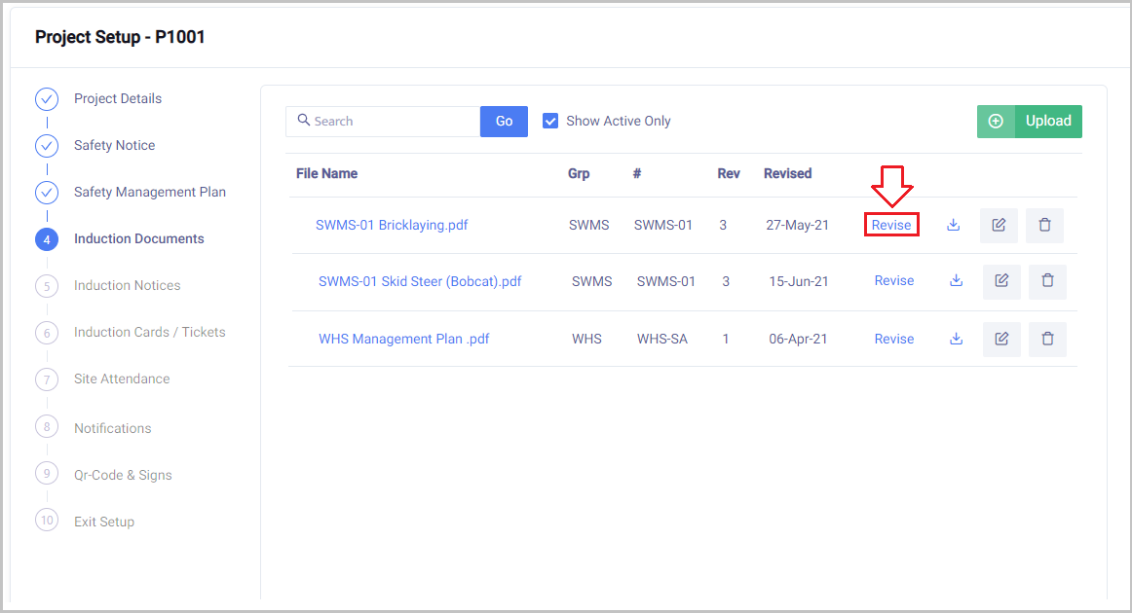Edit the SWMS-01 Bricklaying.pdf entry
1132x613 pixels.
click(x=999, y=226)
